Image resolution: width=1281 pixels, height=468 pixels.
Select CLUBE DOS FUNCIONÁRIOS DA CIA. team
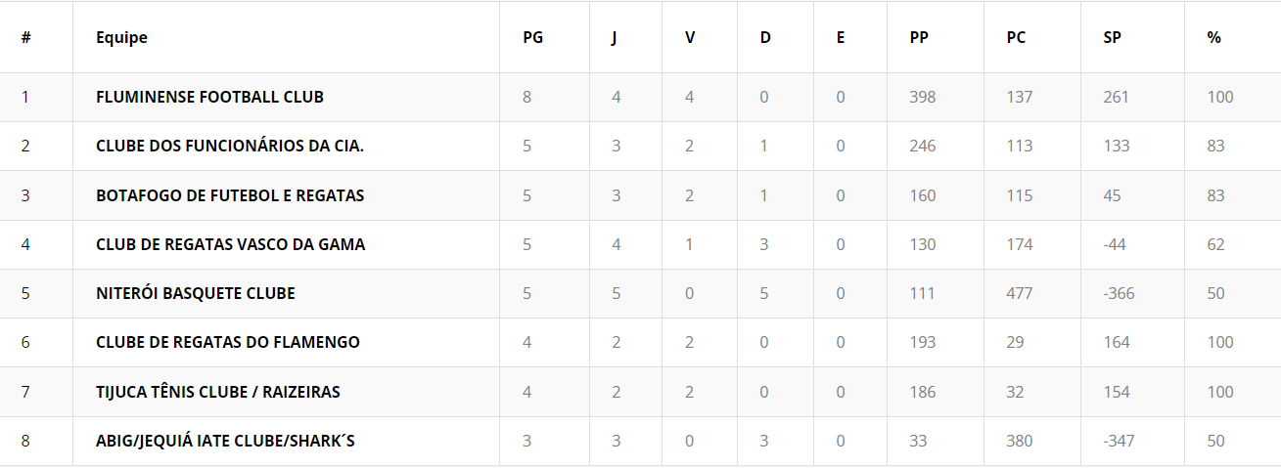coord(230,147)
